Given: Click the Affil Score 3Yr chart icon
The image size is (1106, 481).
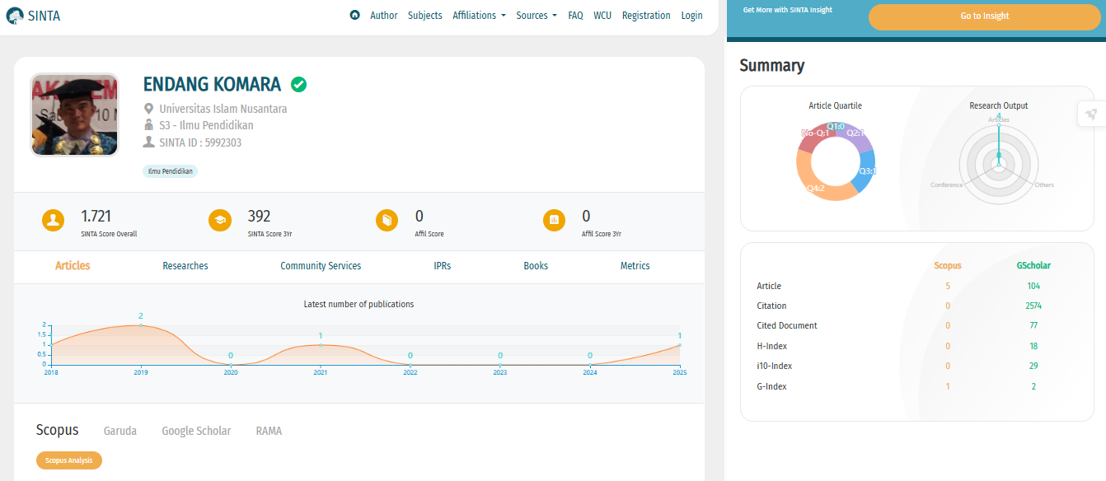Looking at the screenshot, I should click(x=555, y=221).
